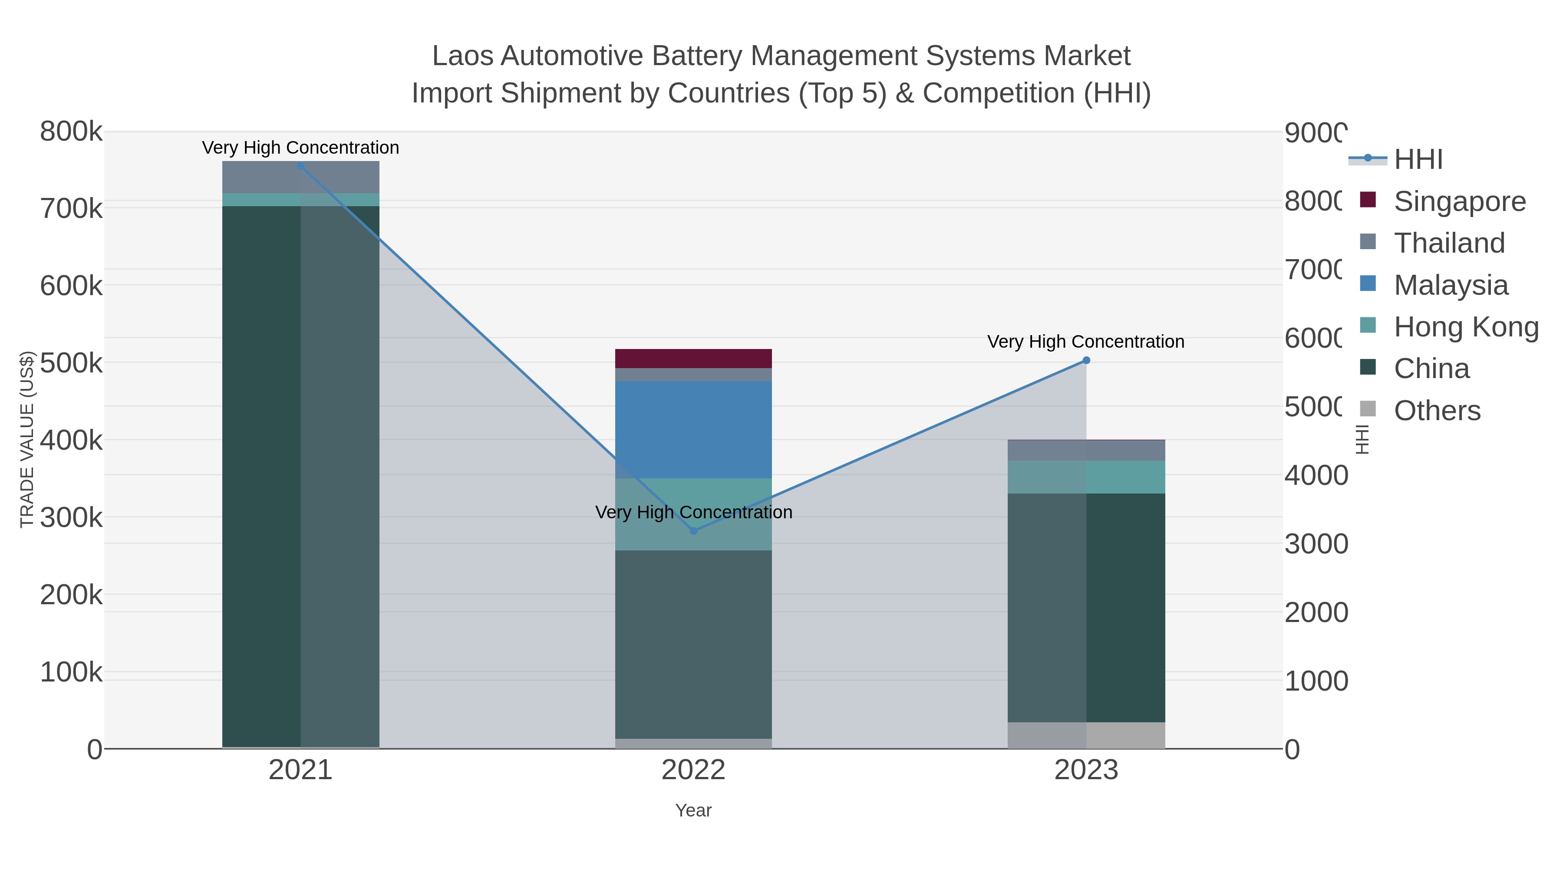Click the 2023 HHI data point marker
Image resolution: width=1563 pixels, height=879 pixels.
click(1086, 360)
